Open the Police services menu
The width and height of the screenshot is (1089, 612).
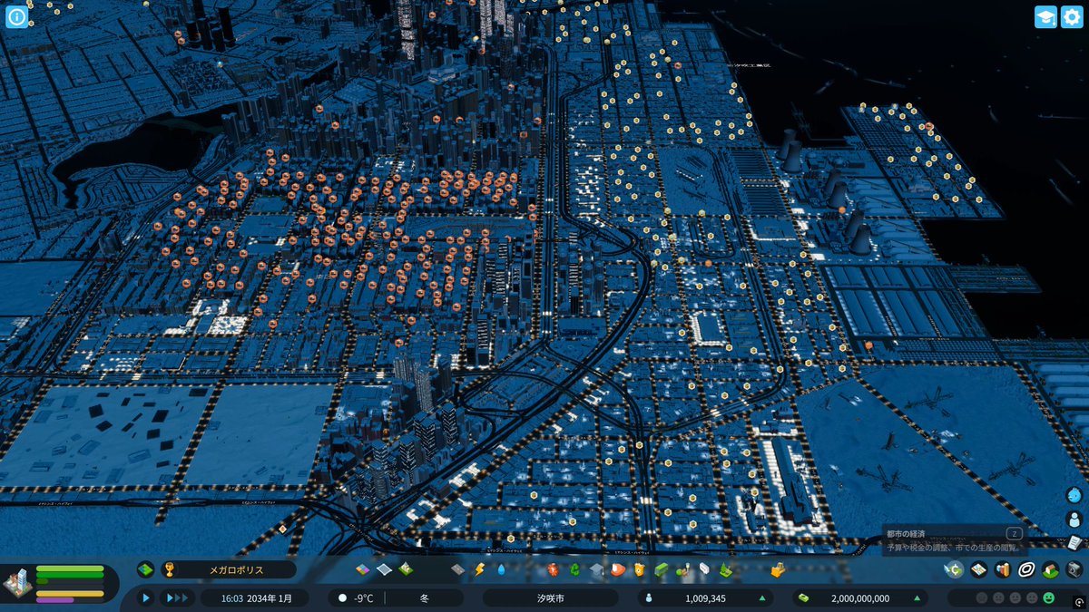[x=640, y=569]
